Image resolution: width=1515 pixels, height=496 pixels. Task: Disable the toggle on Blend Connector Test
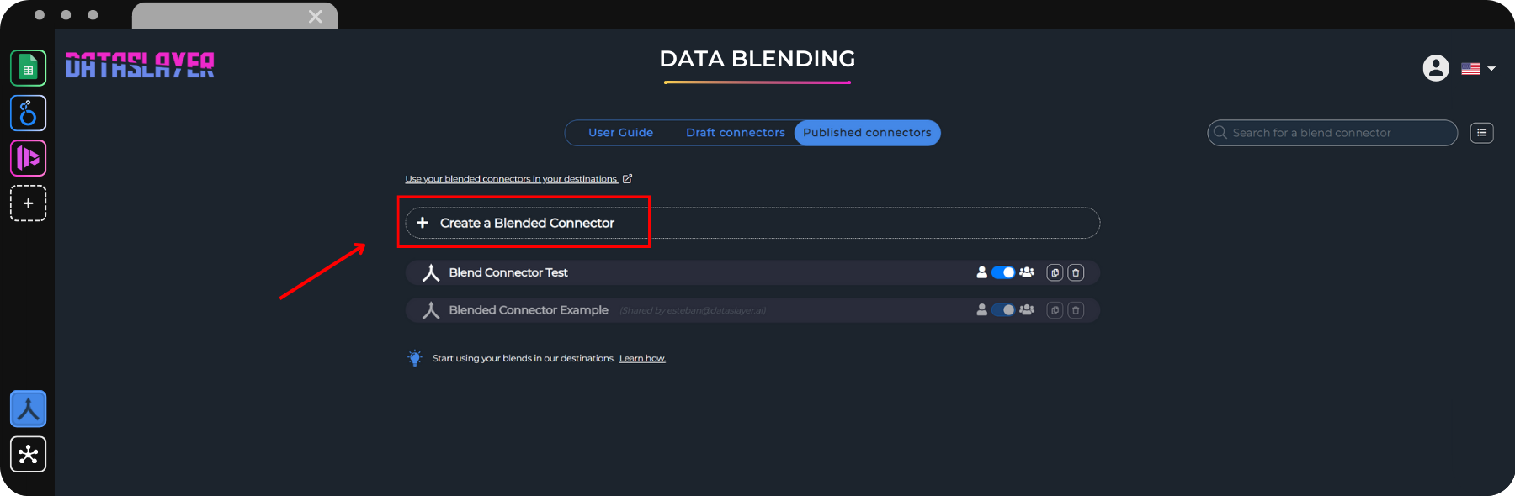(x=1003, y=272)
